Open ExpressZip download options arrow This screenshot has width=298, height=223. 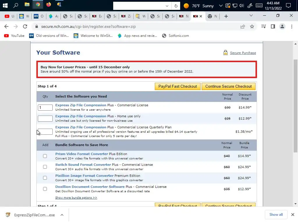(62, 215)
